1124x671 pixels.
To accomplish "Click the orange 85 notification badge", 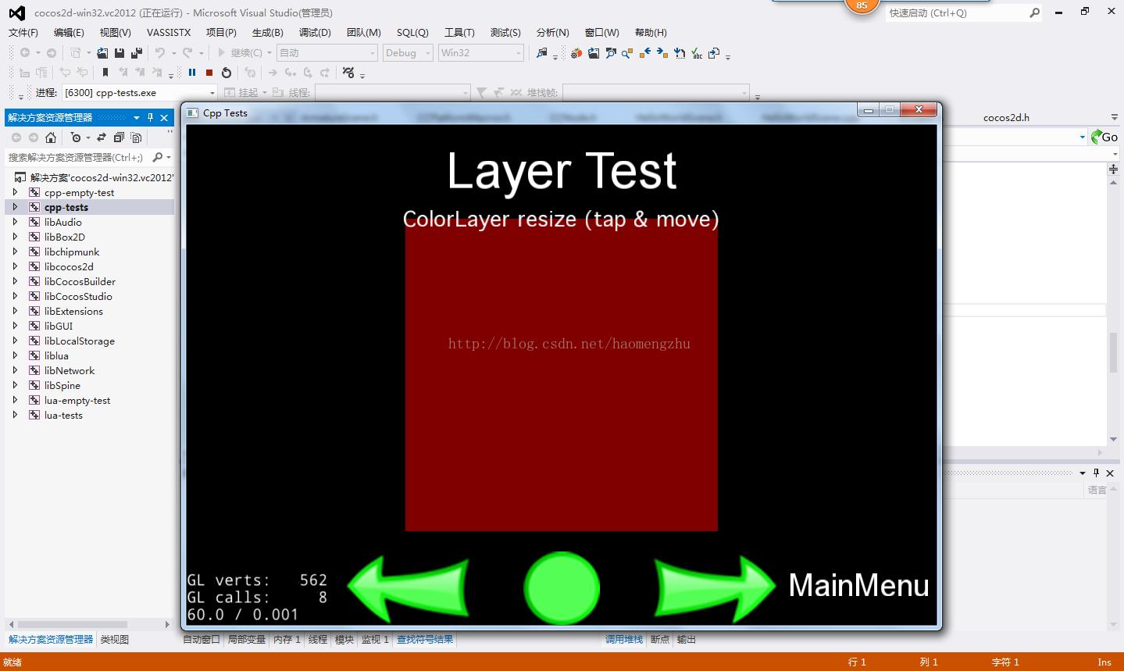I will [862, 5].
